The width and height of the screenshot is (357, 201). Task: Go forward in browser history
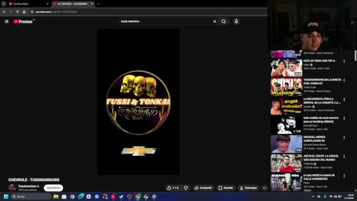[x=11, y=12]
